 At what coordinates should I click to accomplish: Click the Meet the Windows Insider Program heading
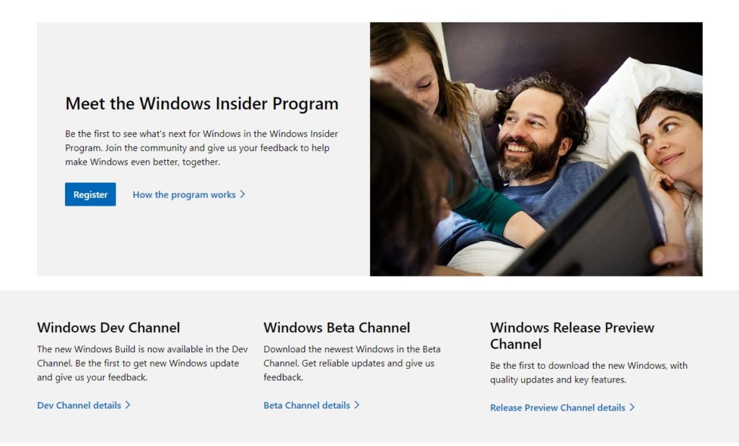point(202,104)
